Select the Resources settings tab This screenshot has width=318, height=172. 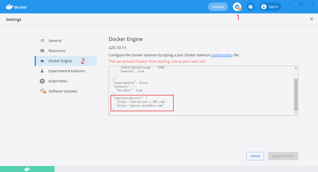(66, 51)
